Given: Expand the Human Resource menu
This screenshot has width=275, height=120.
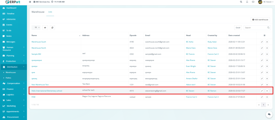Looking at the screenshot, I should click(13, 49).
